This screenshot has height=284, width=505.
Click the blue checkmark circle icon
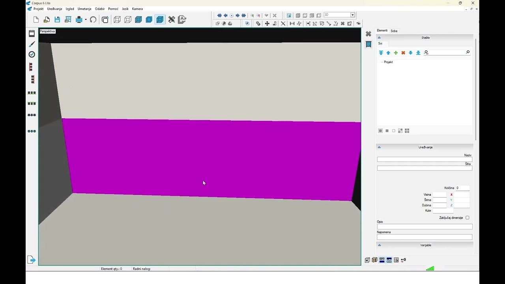point(32,54)
